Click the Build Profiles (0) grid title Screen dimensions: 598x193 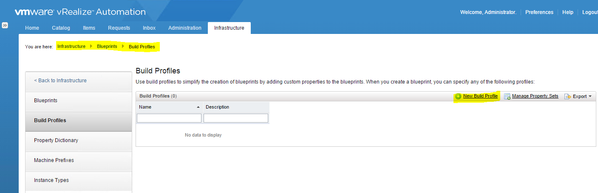(158, 96)
